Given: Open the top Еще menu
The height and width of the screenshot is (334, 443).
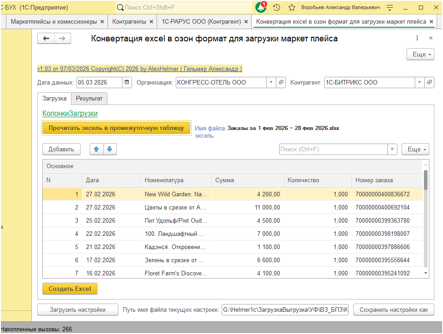Looking at the screenshot, I should pos(419,55).
